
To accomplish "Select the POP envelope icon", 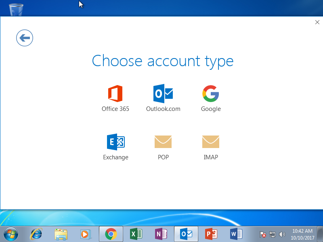I will click(x=163, y=142).
